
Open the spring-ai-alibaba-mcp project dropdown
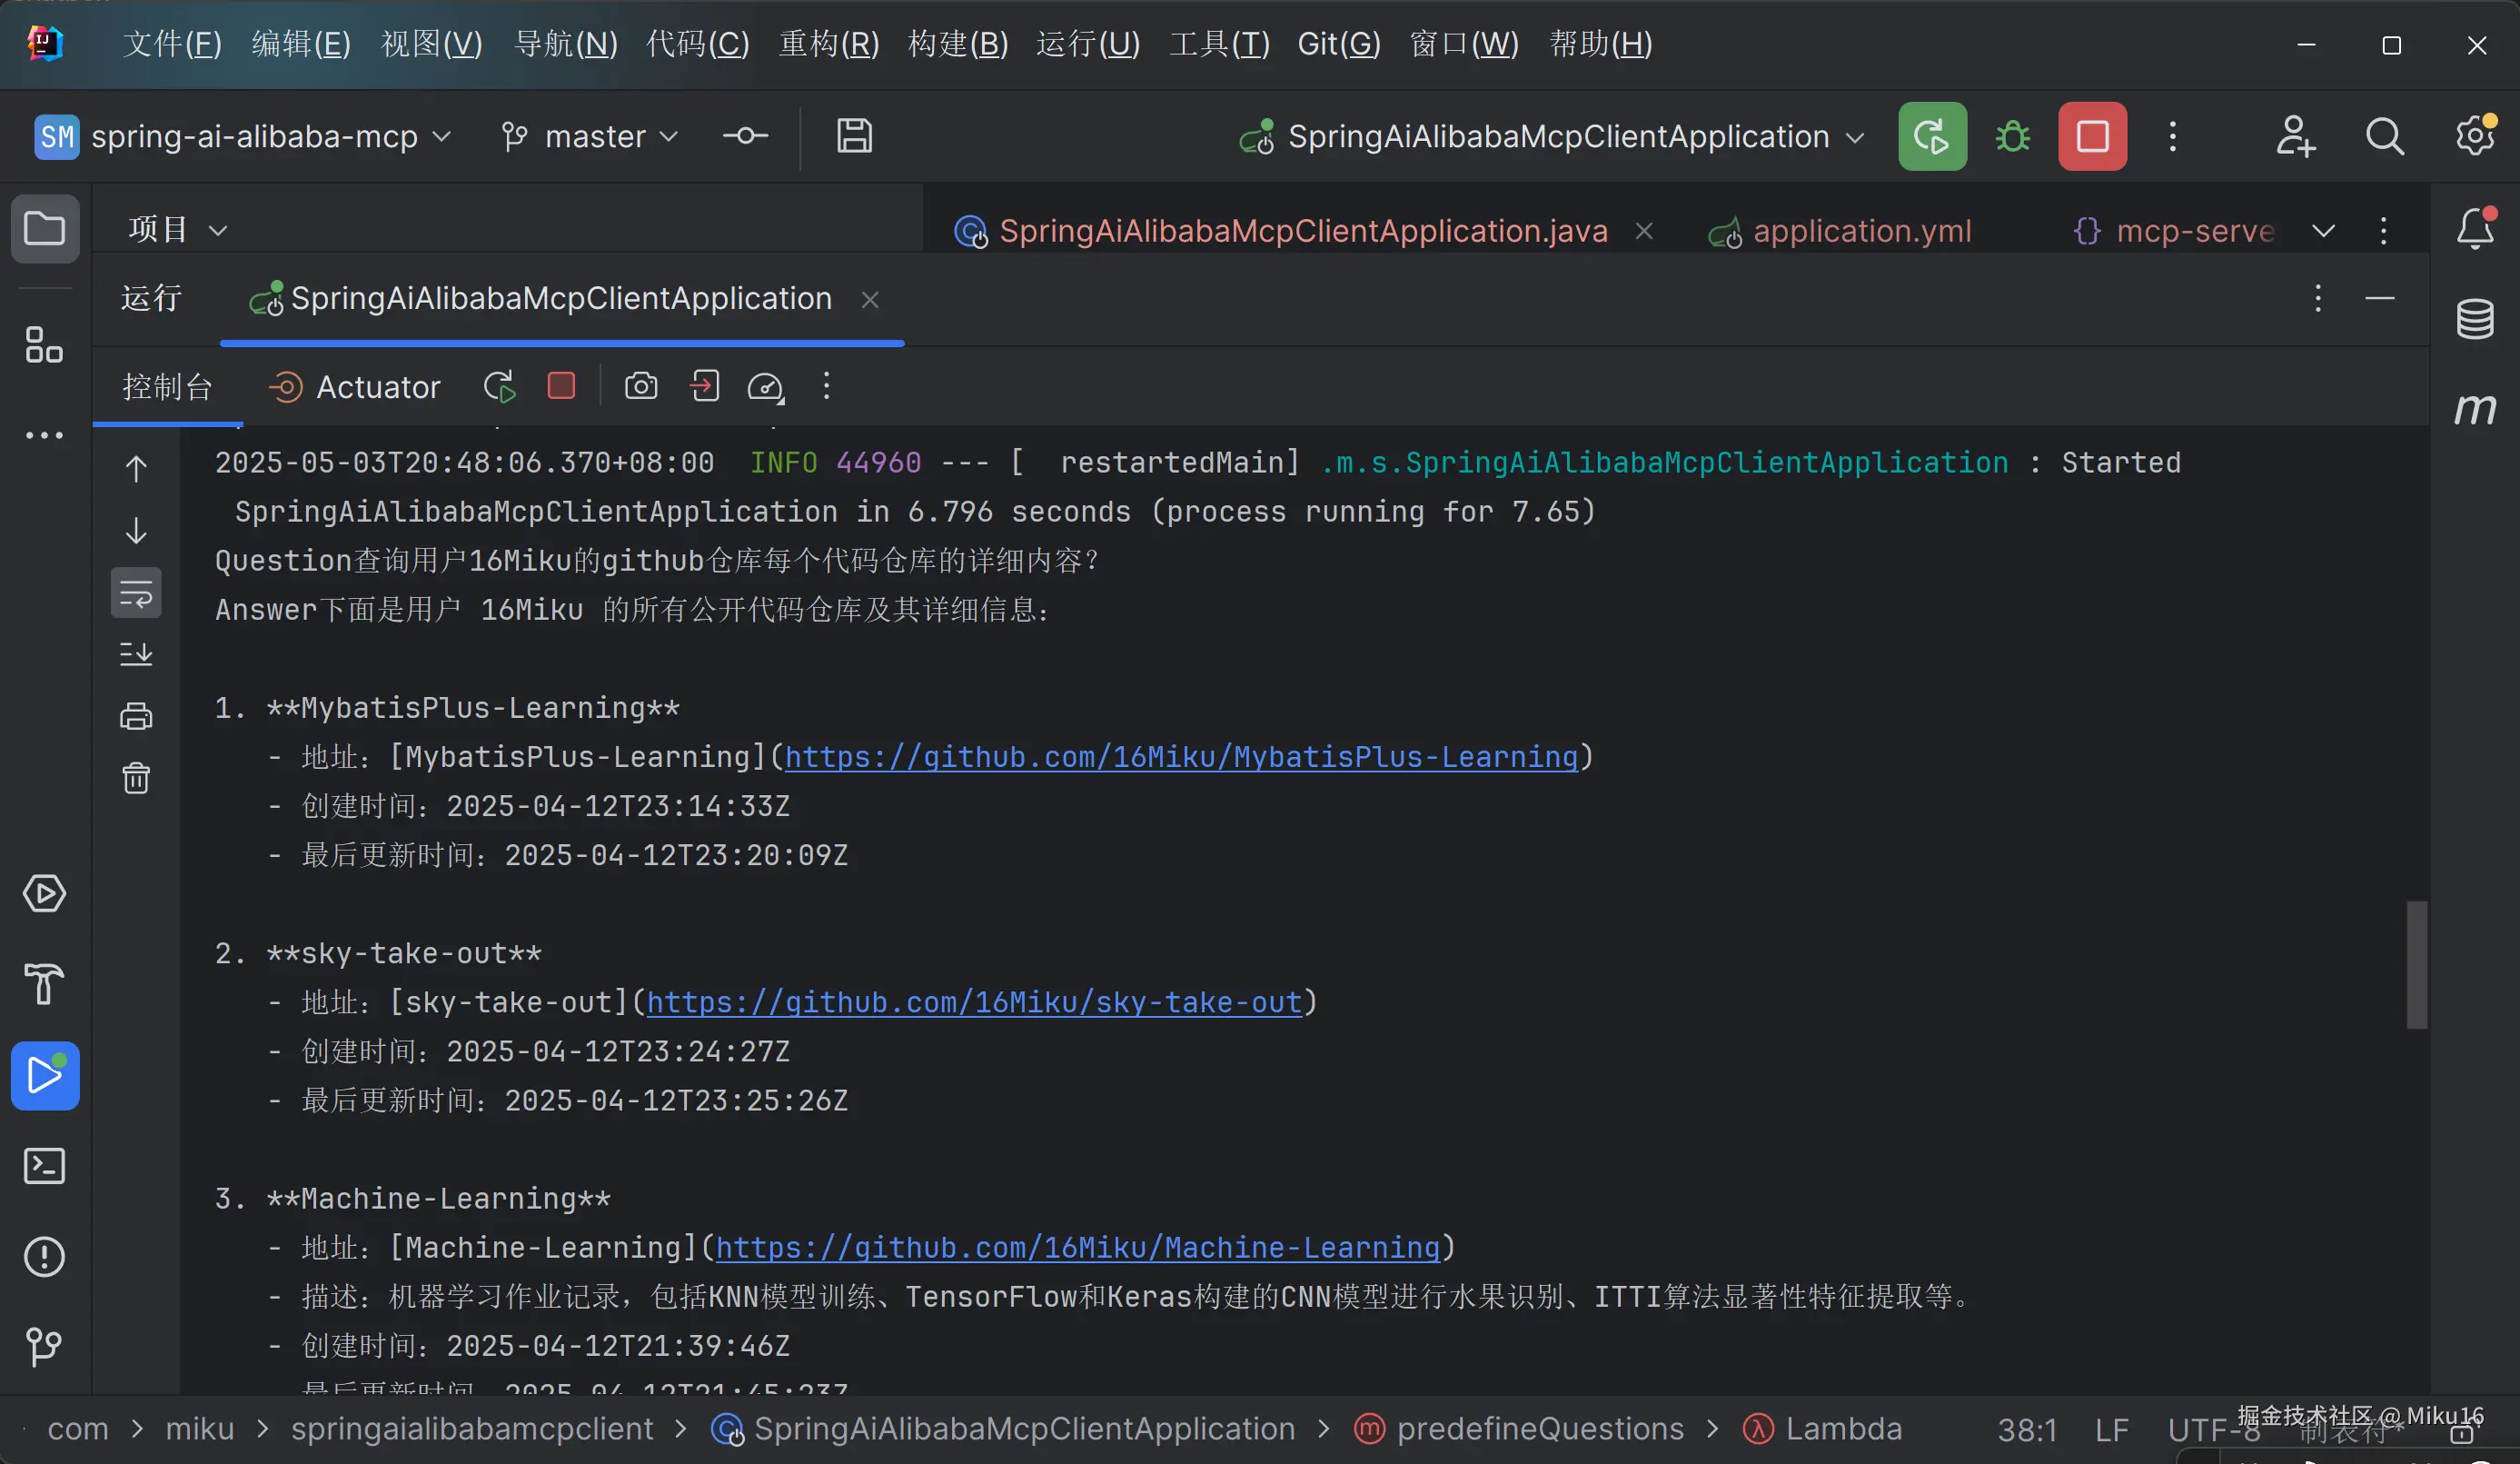255,136
